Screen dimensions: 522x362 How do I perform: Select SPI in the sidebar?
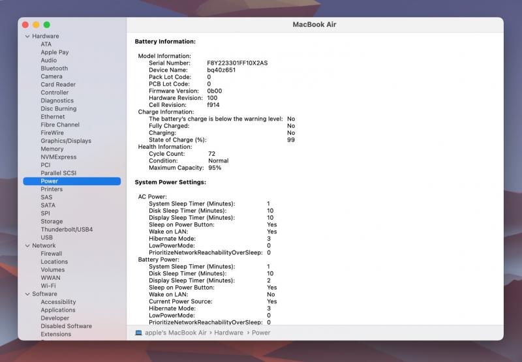(x=45, y=213)
